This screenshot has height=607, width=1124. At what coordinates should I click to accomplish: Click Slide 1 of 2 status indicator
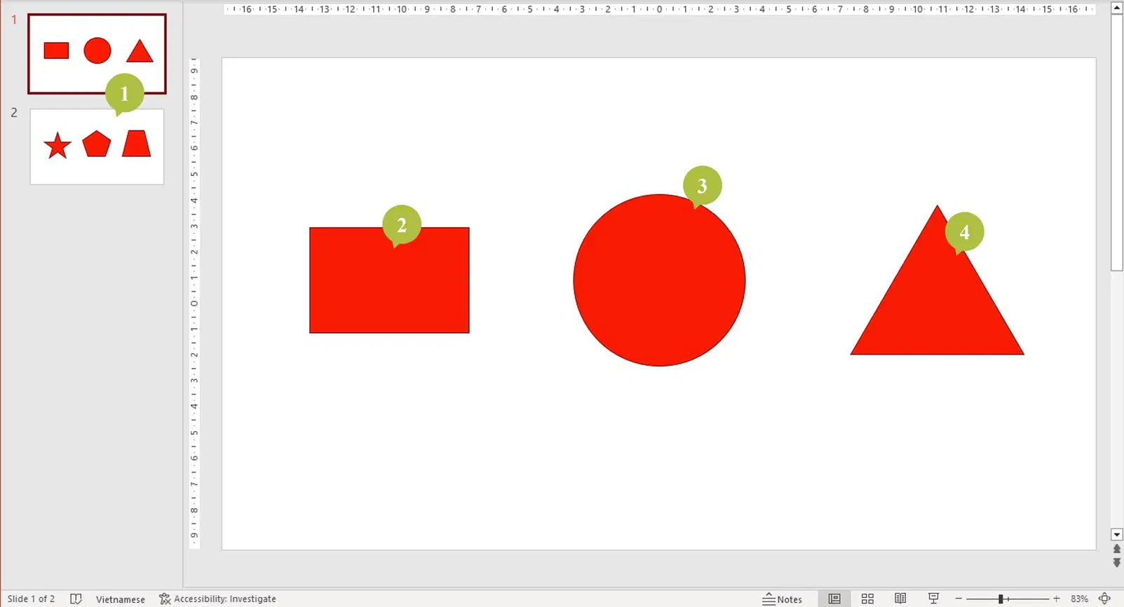point(31,599)
